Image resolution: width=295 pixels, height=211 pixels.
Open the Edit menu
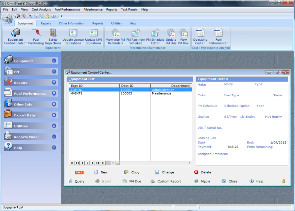click(15, 9)
